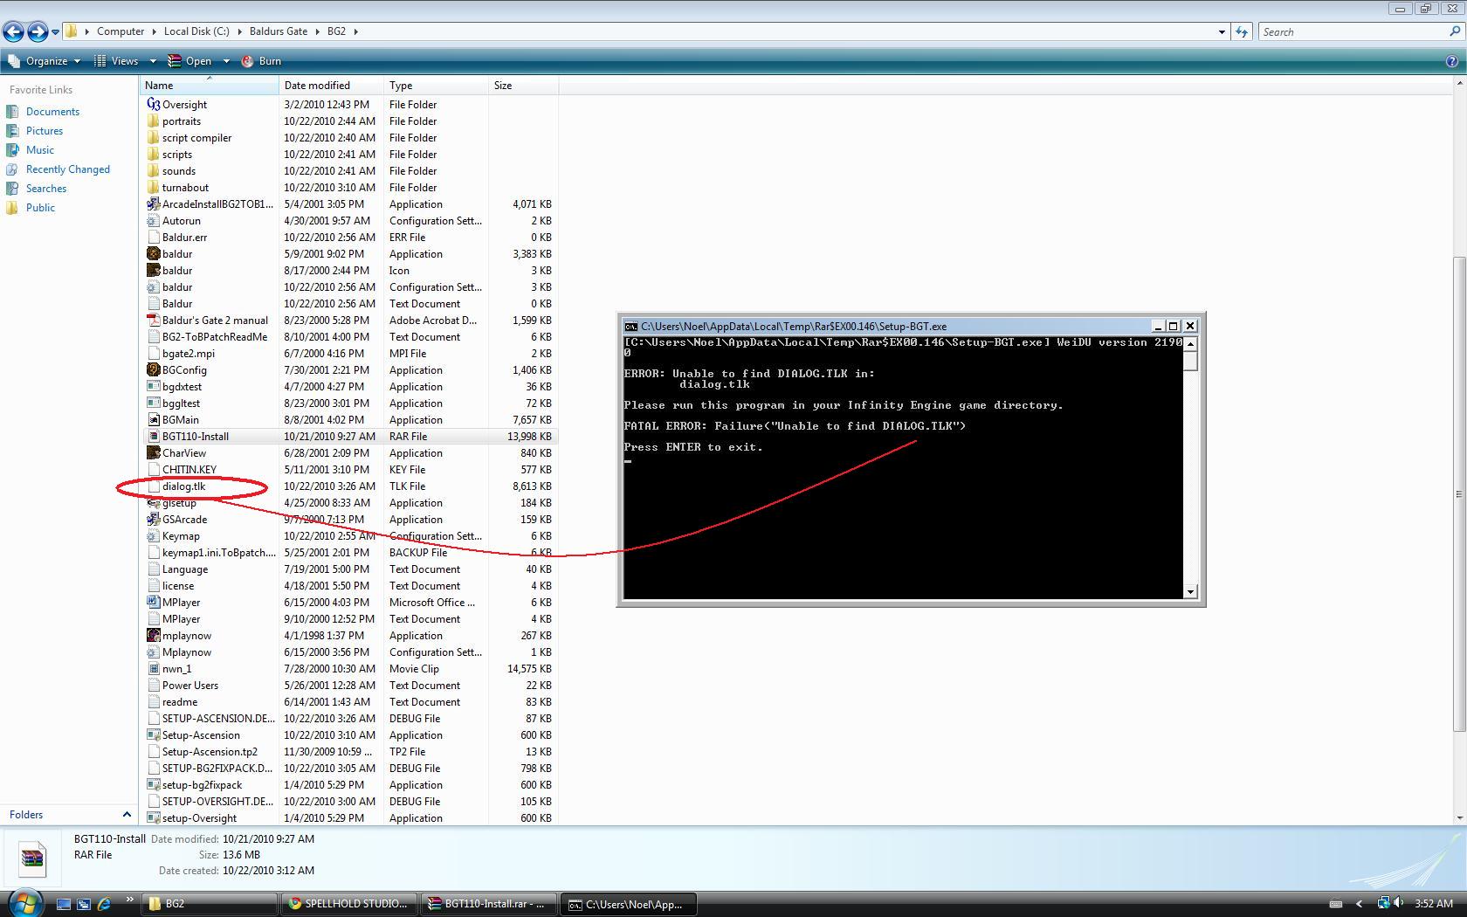
Task: Click Local Disk (C:) breadcrumb
Action: coord(196,31)
